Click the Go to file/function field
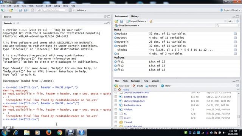This screenshot has height=136, width=242. (51, 10)
